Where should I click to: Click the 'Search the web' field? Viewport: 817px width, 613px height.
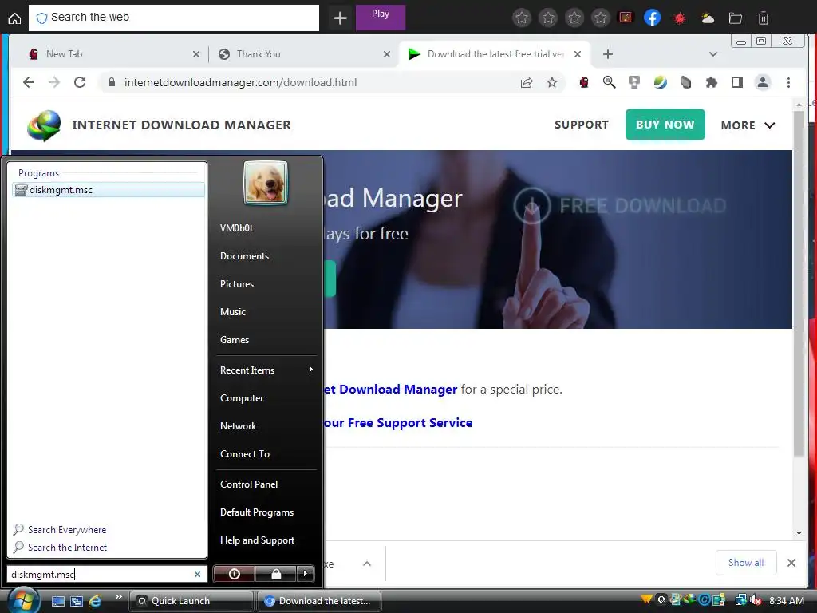173,18
